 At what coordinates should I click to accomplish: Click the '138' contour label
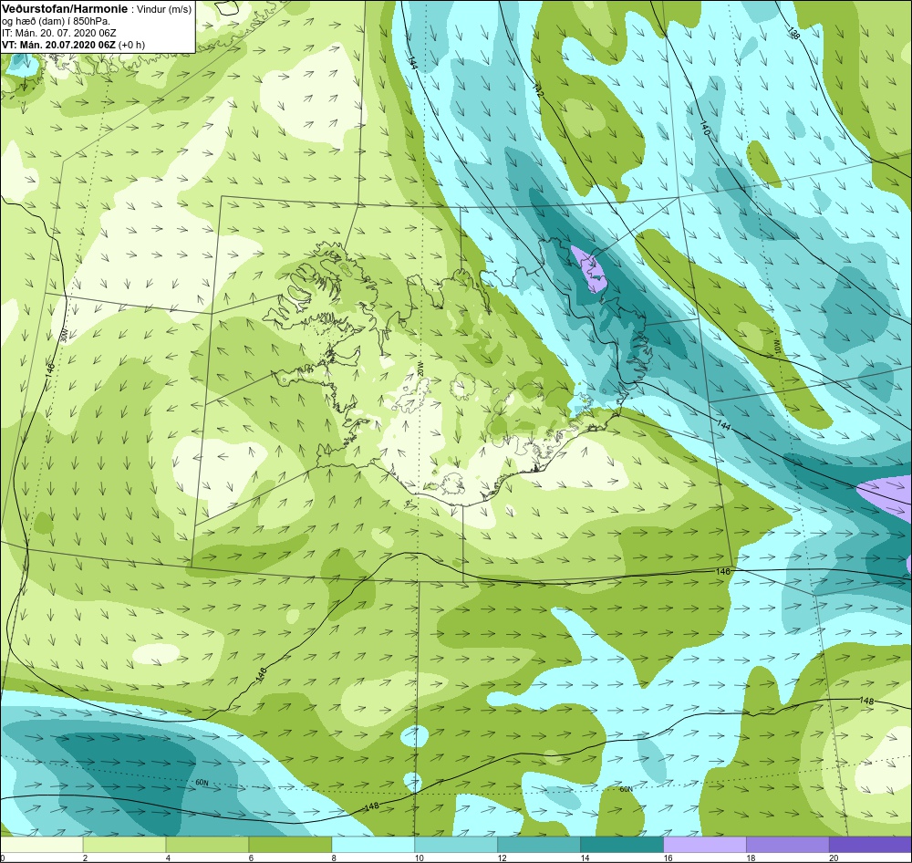(793, 33)
